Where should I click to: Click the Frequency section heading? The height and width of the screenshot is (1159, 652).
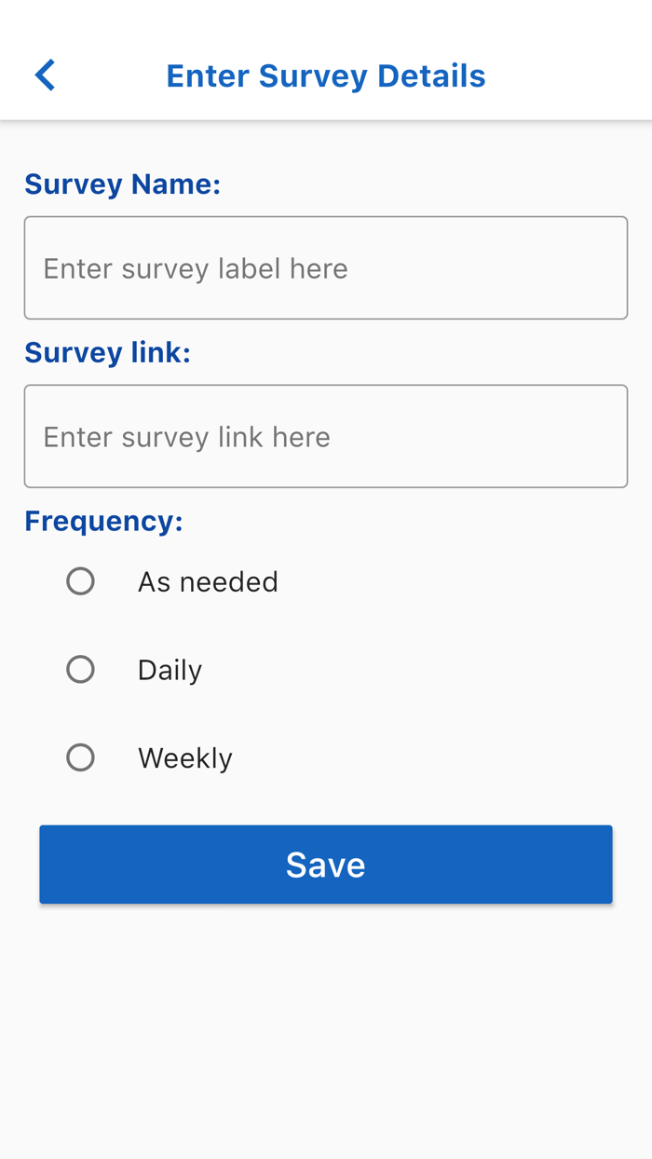coord(103,520)
